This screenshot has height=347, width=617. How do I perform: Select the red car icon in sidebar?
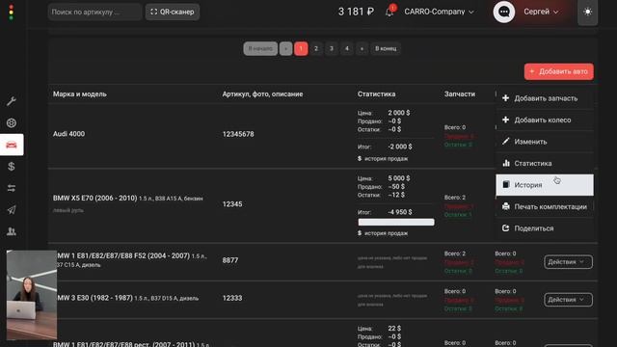12,145
